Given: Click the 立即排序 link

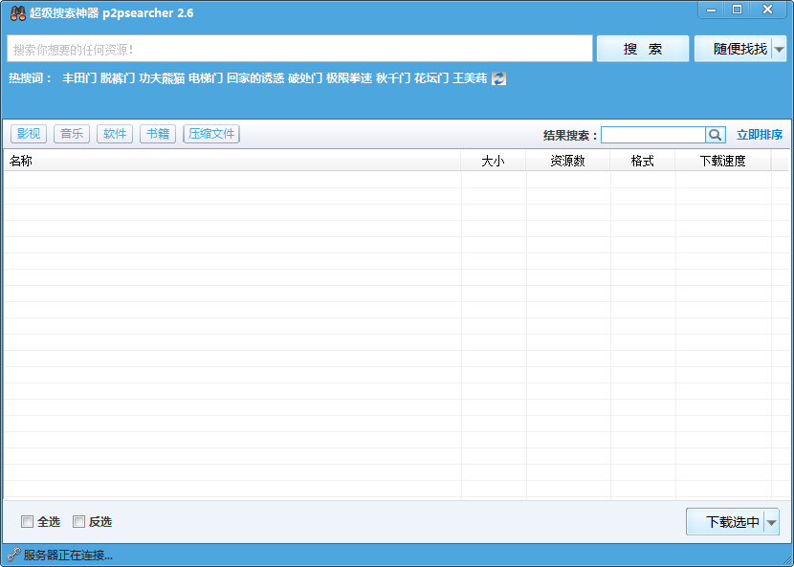Looking at the screenshot, I should pos(760,134).
